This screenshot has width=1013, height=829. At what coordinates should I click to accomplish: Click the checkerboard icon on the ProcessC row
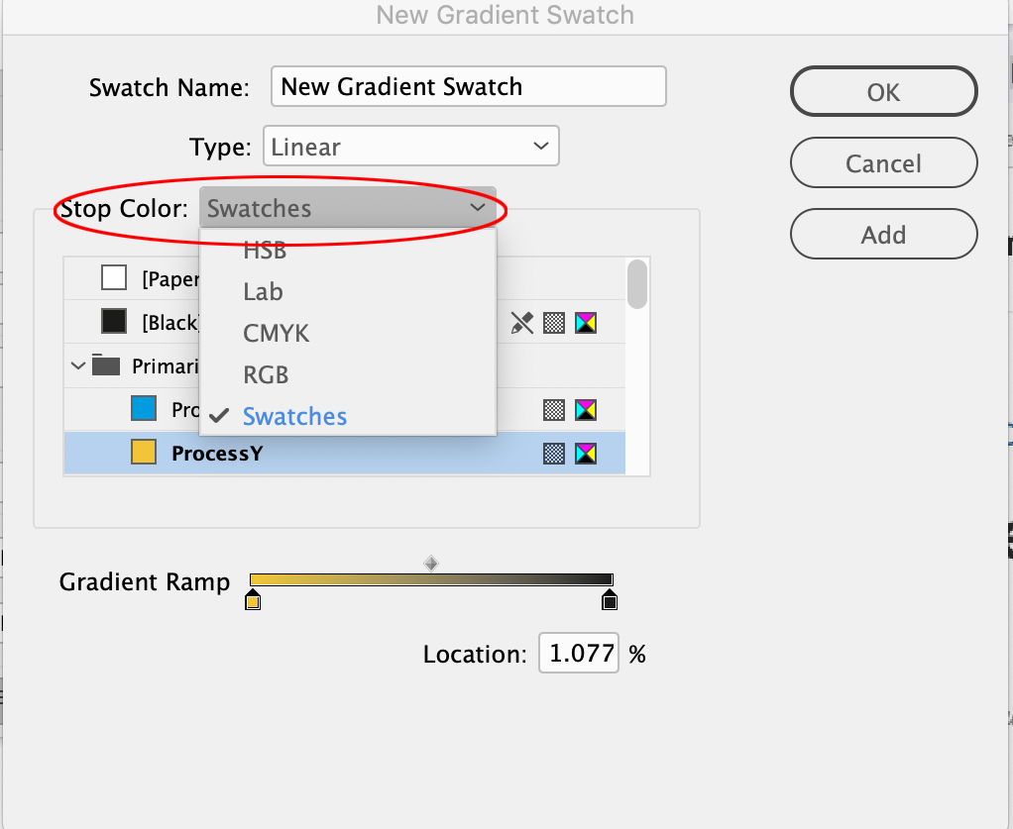[554, 409]
